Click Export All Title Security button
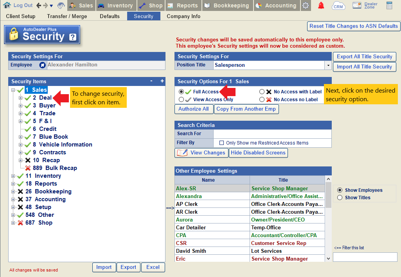Image resolution: width=401 pixels, height=277 pixels. (x=365, y=56)
